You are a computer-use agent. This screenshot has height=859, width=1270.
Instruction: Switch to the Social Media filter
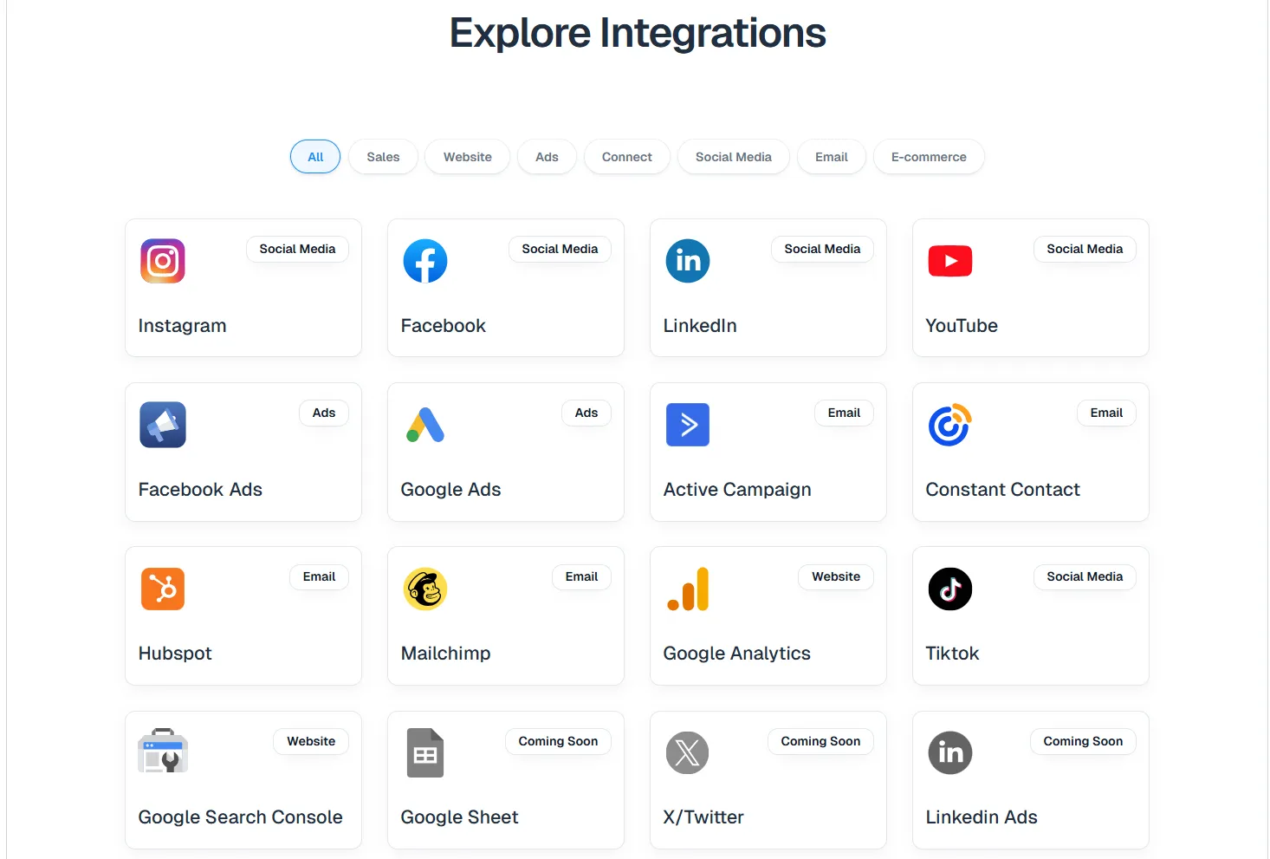(733, 157)
